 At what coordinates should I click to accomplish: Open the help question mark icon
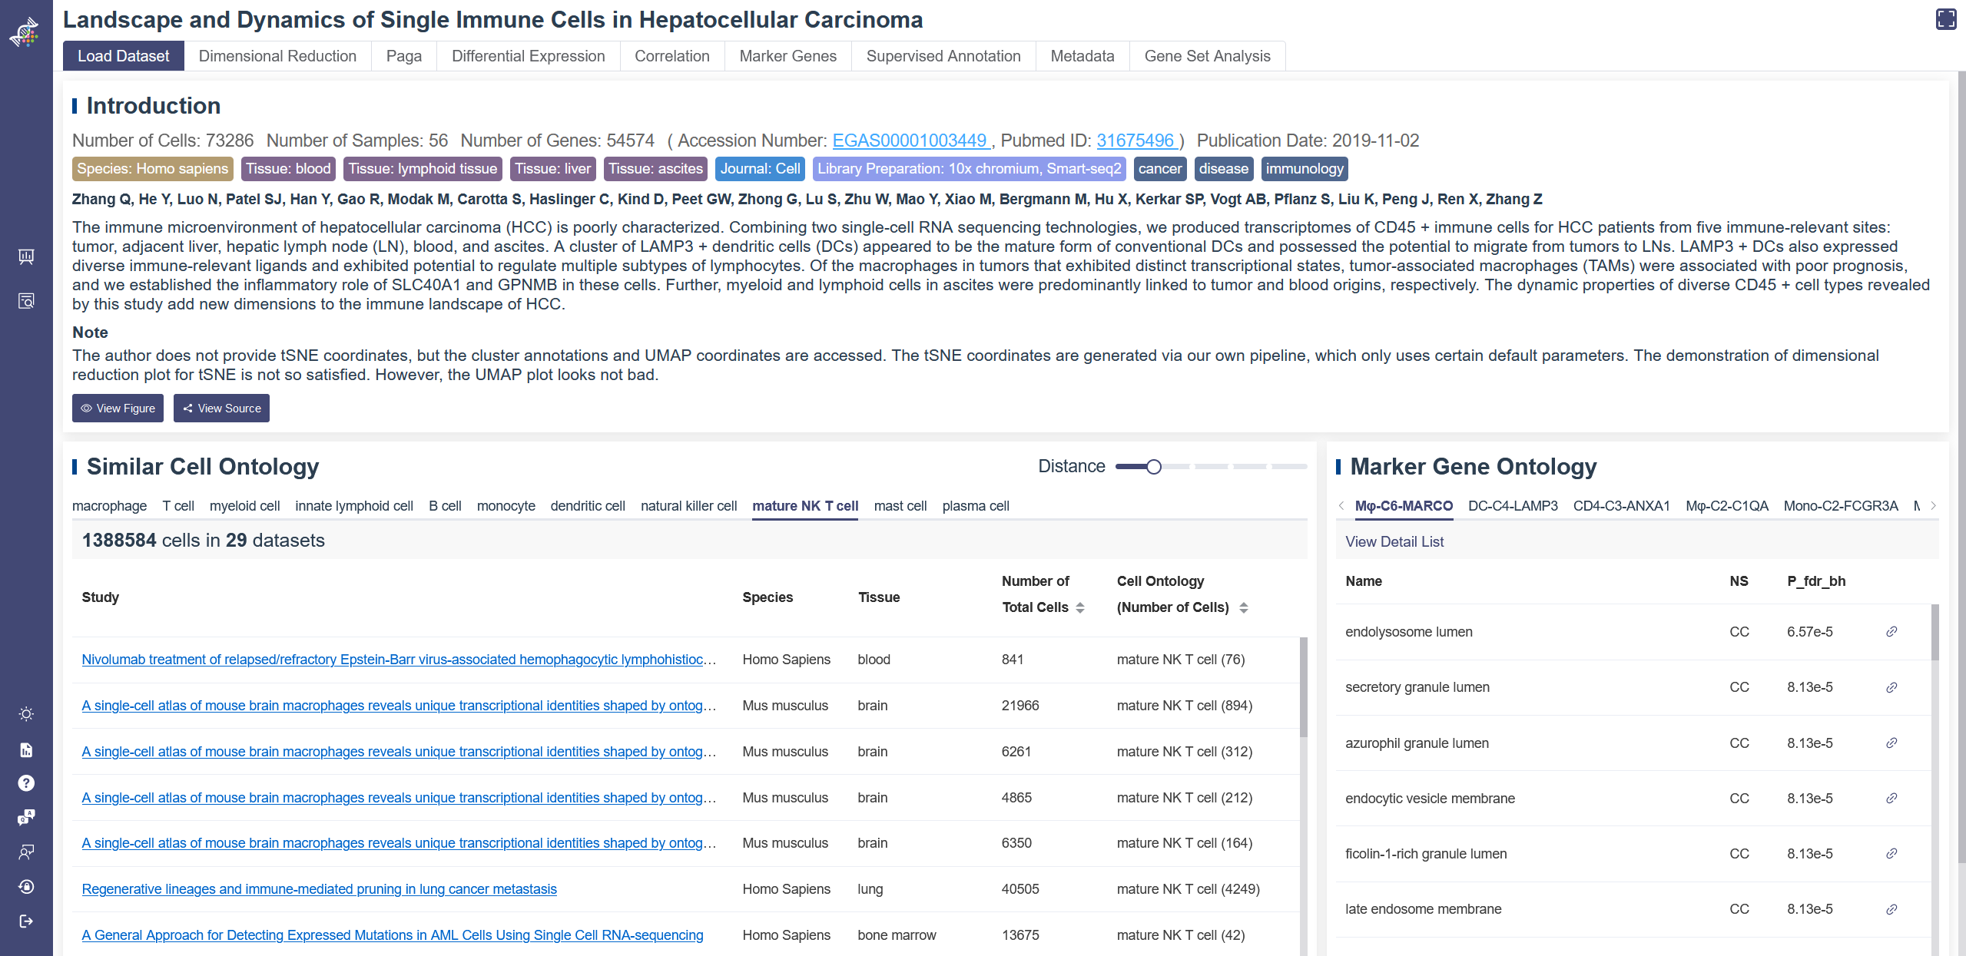click(26, 783)
